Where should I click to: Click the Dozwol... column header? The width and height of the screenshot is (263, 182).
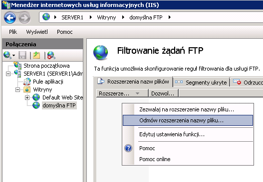coord(164,93)
